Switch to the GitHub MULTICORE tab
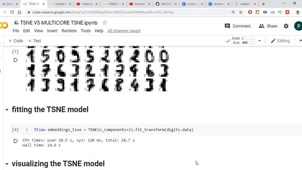302x170 pixels. click(x=166, y=4)
